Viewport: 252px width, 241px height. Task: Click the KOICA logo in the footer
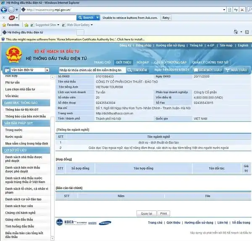[63, 223]
